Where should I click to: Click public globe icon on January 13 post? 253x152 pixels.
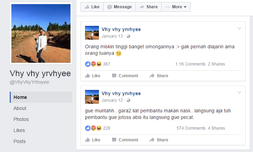pos(128,37)
